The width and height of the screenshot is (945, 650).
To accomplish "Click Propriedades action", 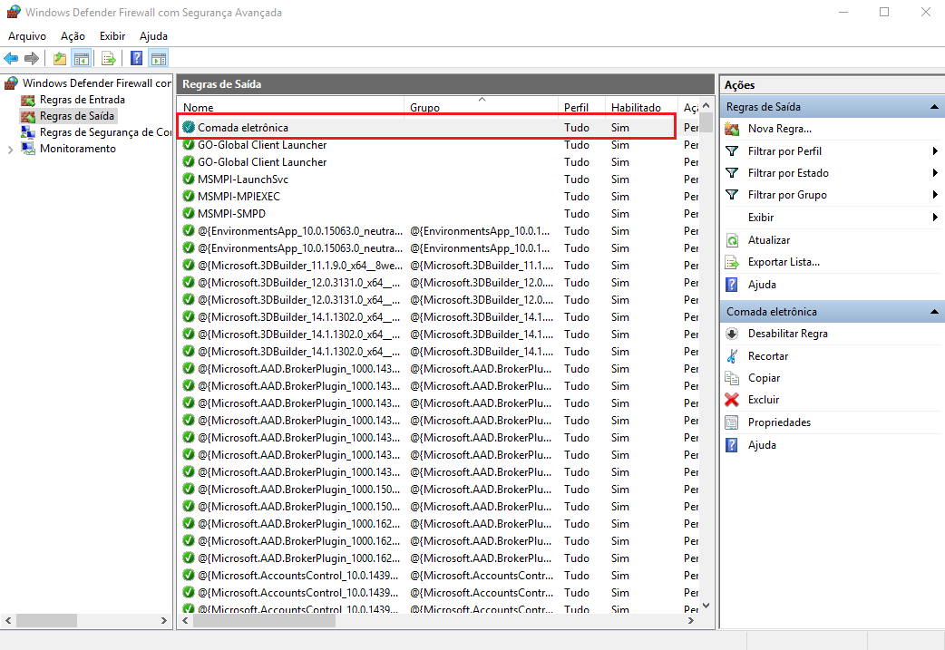I will [779, 422].
